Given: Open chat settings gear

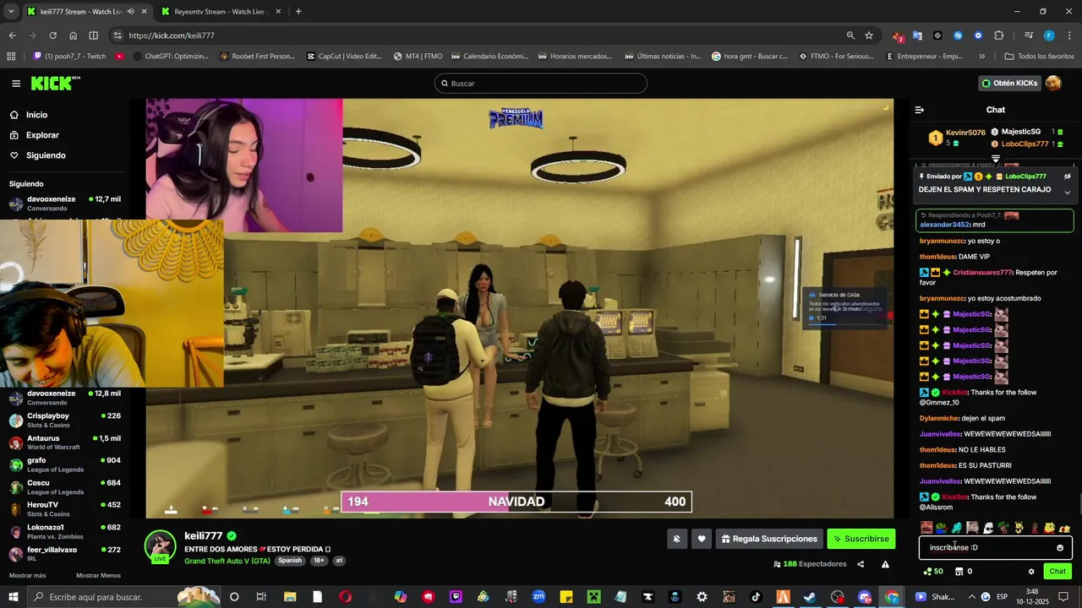Looking at the screenshot, I should (1031, 572).
